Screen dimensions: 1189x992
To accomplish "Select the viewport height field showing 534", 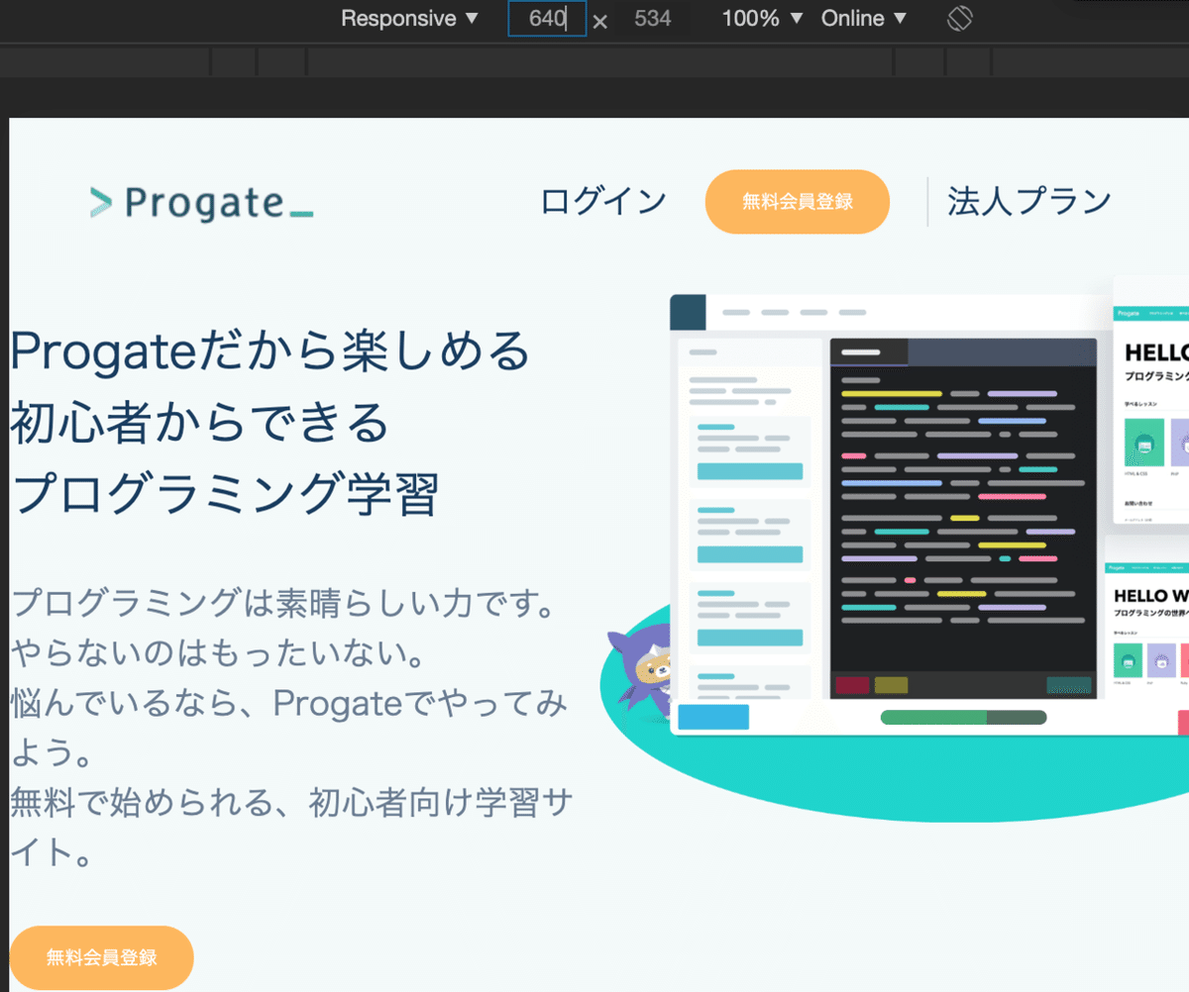I will (x=653, y=18).
